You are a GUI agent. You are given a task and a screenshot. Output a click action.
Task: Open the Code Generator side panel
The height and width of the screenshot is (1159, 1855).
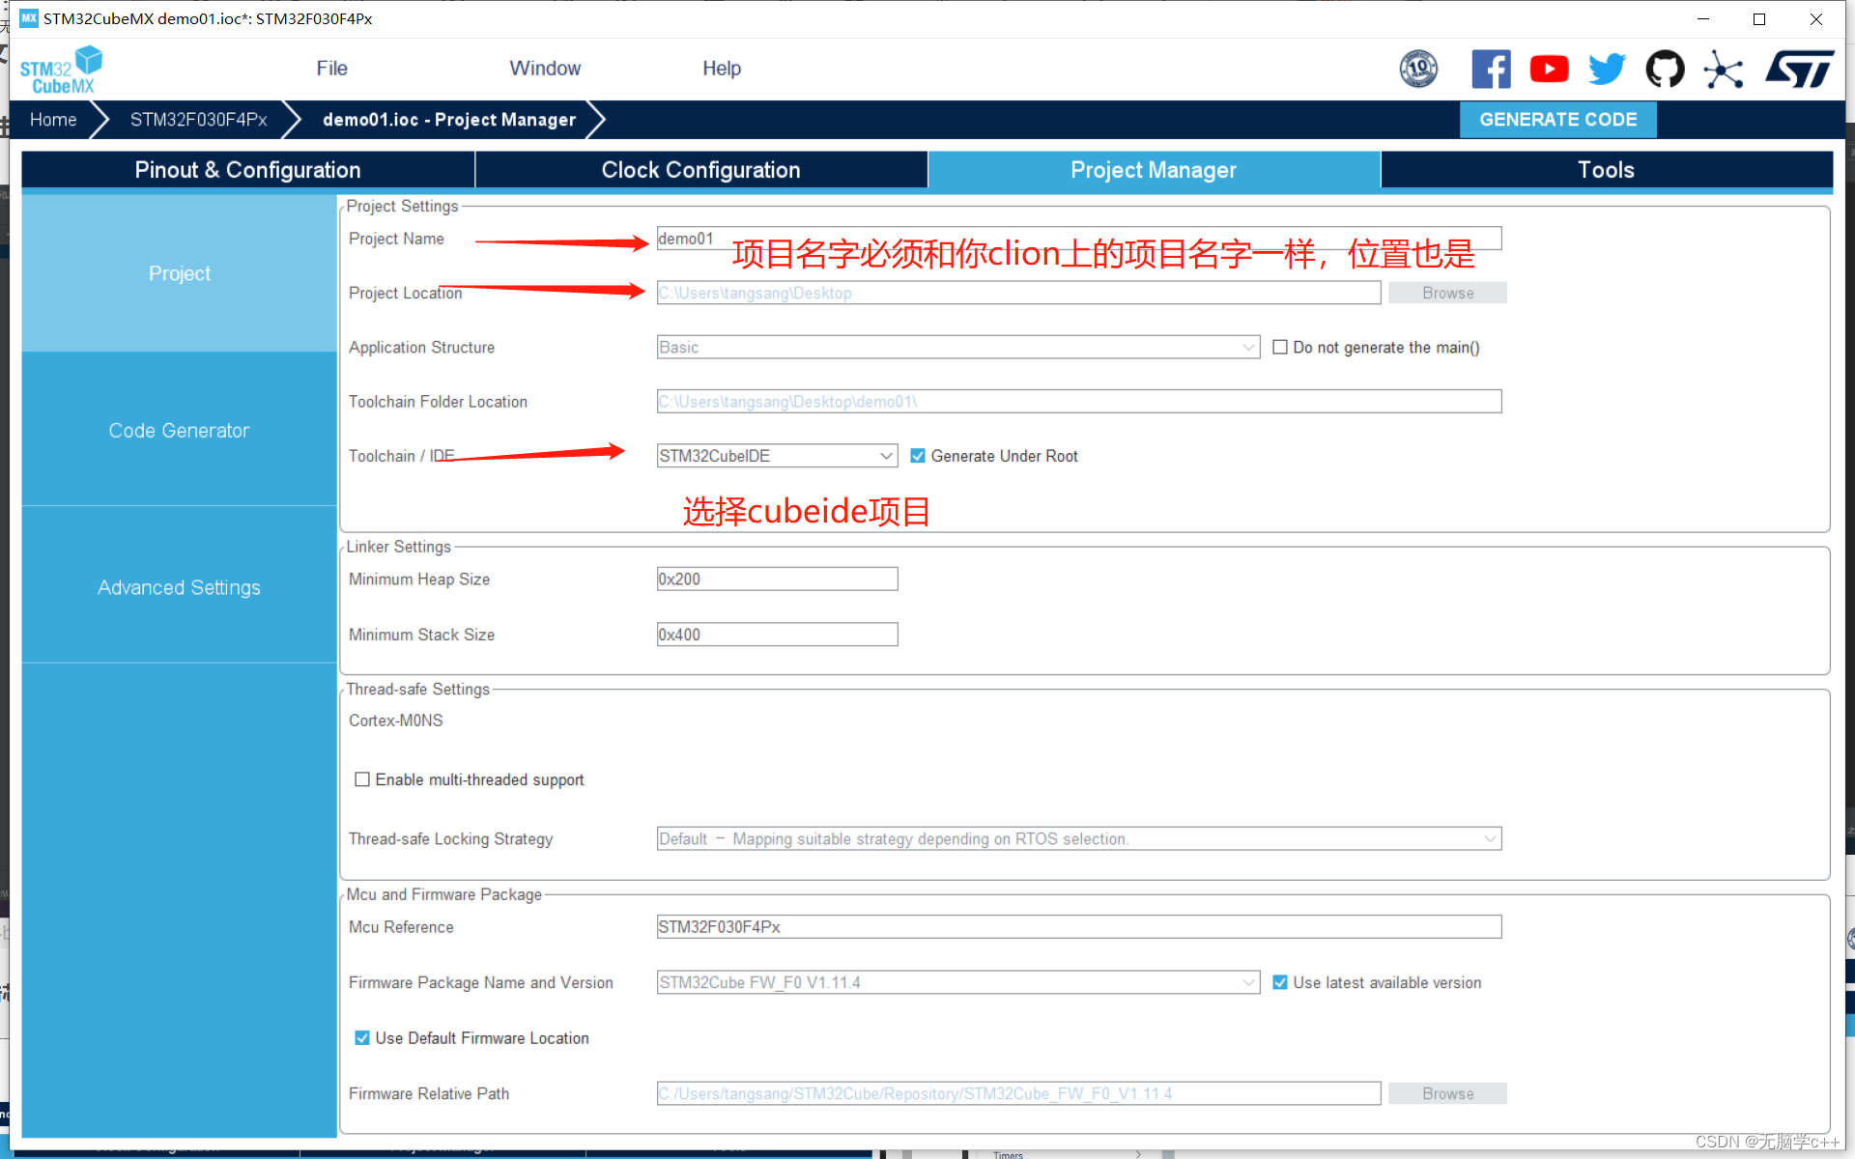[x=179, y=431]
